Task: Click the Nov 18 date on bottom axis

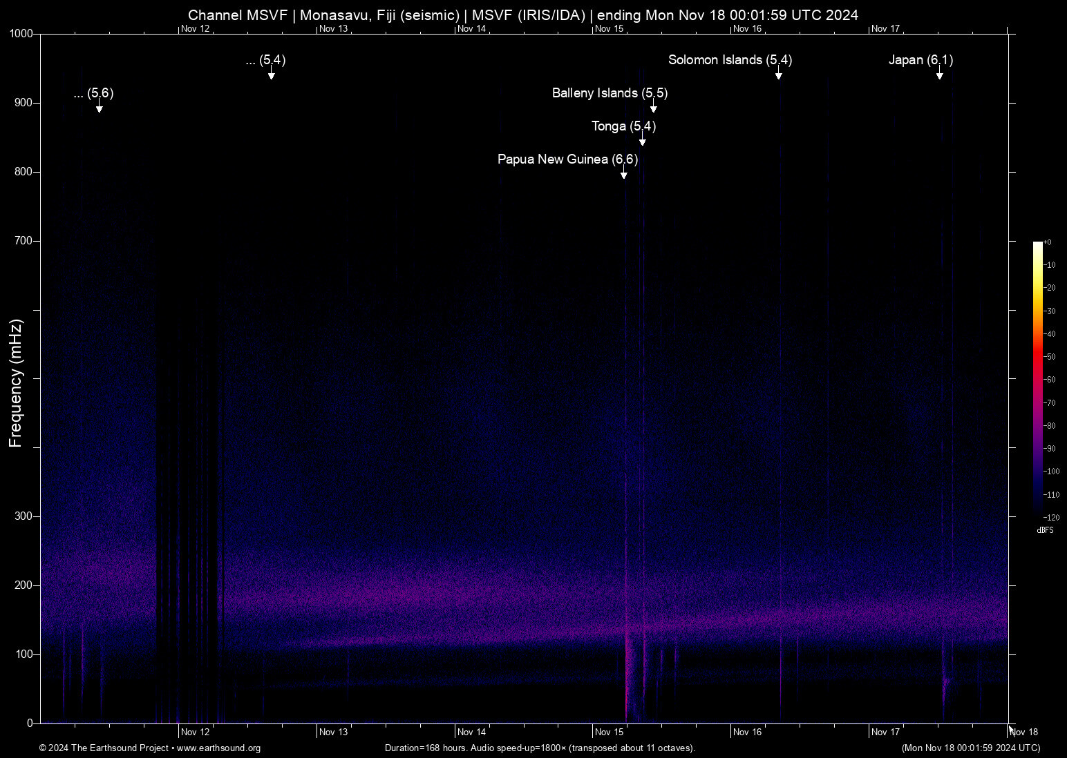Action: pyautogui.click(x=1023, y=732)
